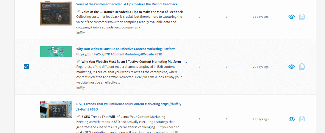The height and width of the screenshot is (133, 325).
Task: Click the green website illustration thumbnail
Action: 56,52
